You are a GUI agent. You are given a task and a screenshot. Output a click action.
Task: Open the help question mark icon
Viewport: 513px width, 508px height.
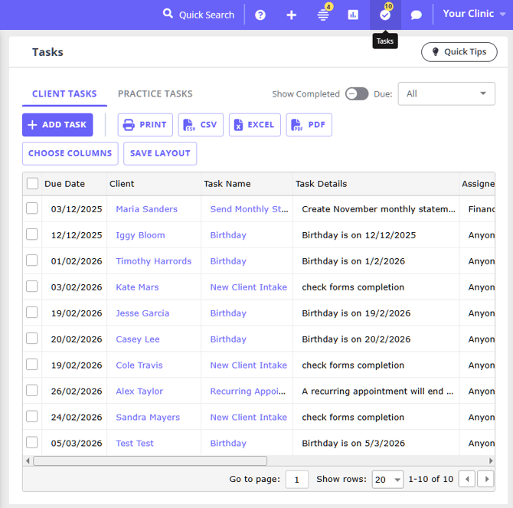tap(260, 15)
